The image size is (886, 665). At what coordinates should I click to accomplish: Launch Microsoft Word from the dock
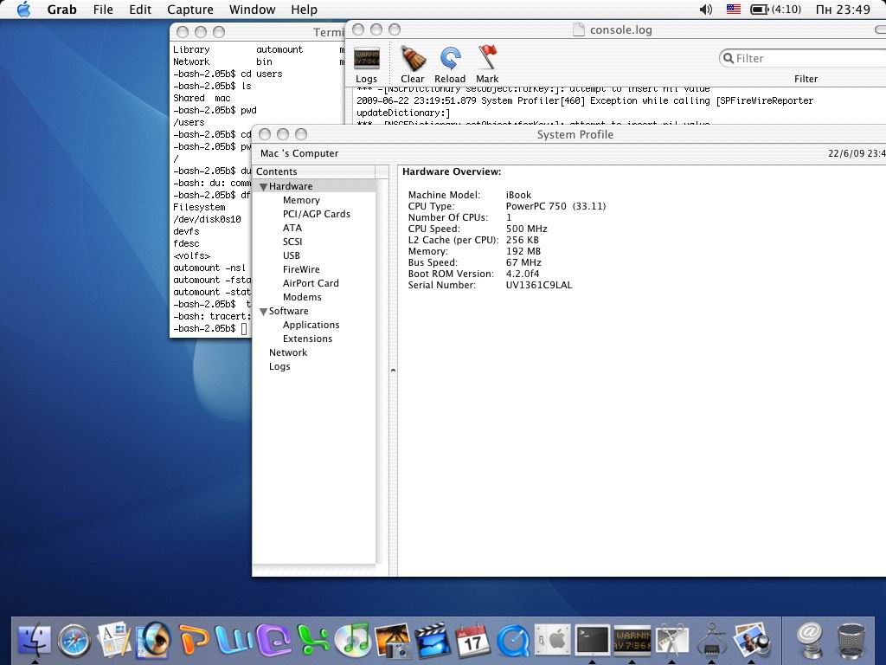coord(234,640)
